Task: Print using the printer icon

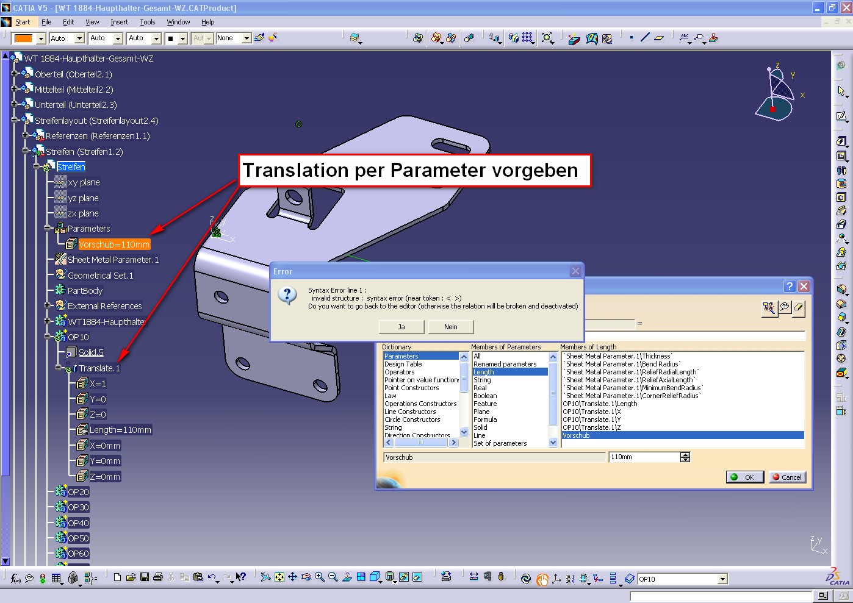Action: [x=158, y=577]
